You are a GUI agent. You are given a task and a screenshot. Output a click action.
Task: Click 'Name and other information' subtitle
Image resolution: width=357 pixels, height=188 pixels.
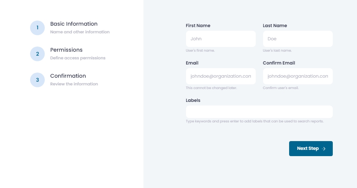coord(80,32)
